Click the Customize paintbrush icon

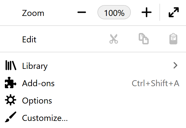pyautogui.click(x=11, y=118)
